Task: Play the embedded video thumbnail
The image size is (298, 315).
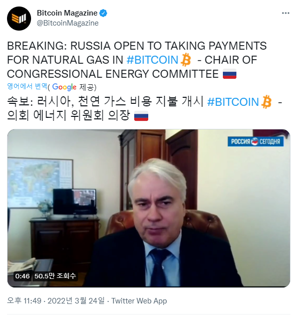Action: pos(149,208)
